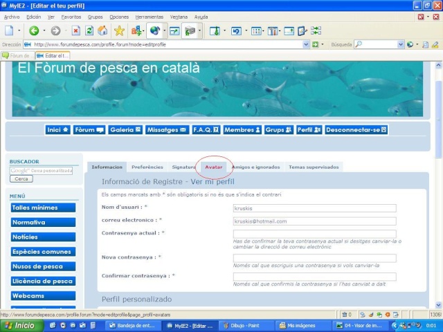The image size is (443, 332).
Task: Click the grey Forward arrow button
Action: (x=55, y=30)
